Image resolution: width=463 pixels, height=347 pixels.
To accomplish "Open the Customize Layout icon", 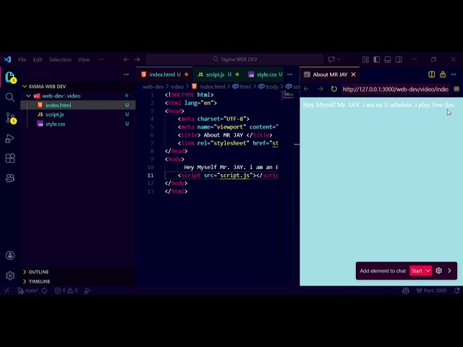I will 365,59.
